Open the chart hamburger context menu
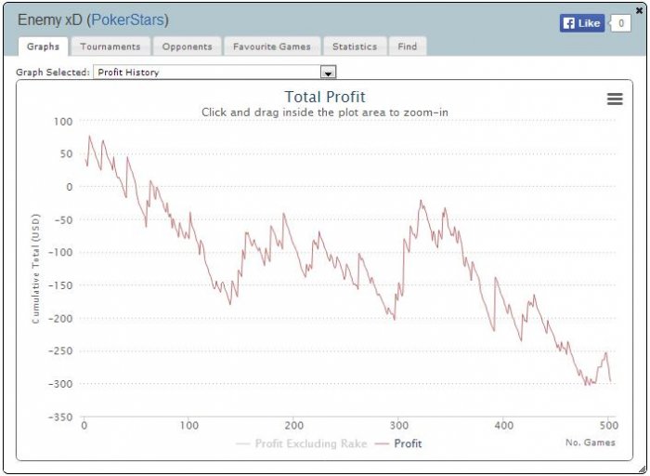This screenshot has height=476, width=650. coord(615,99)
